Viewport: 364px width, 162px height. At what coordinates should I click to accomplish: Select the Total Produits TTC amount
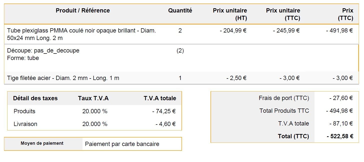(339, 111)
